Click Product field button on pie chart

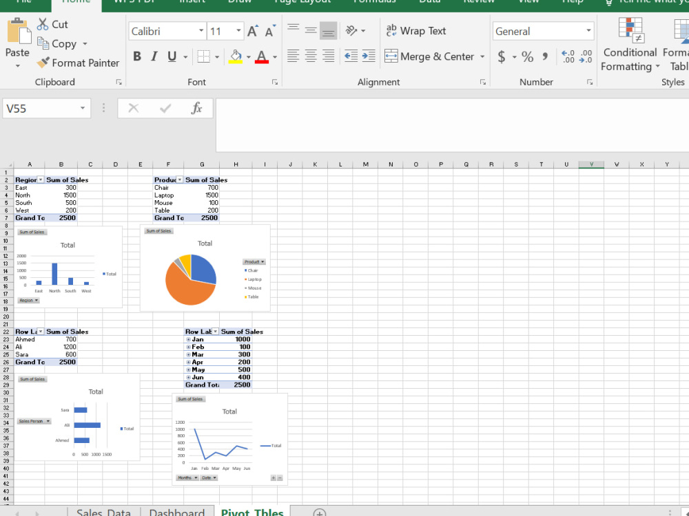click(x=254, y=262)
